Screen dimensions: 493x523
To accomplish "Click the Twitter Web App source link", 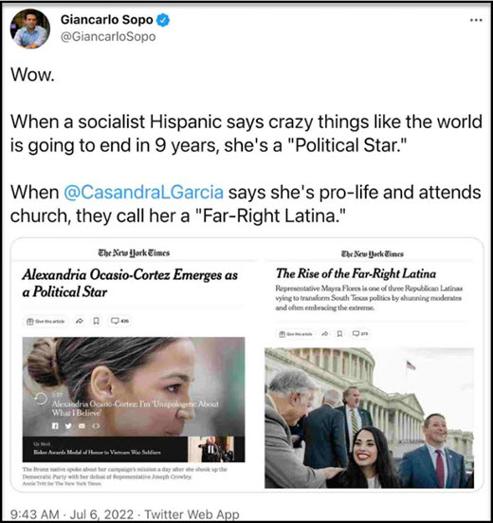I will [192, 514].
